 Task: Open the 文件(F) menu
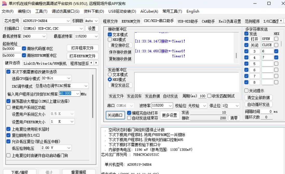[8, 11]
